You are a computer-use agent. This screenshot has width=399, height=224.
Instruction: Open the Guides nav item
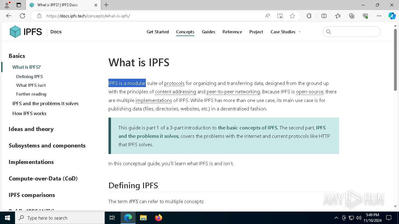(x=209, y=32)
